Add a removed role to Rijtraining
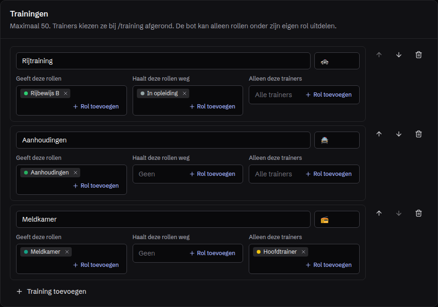This screenshot has height=307, width=438. point(212,106)
